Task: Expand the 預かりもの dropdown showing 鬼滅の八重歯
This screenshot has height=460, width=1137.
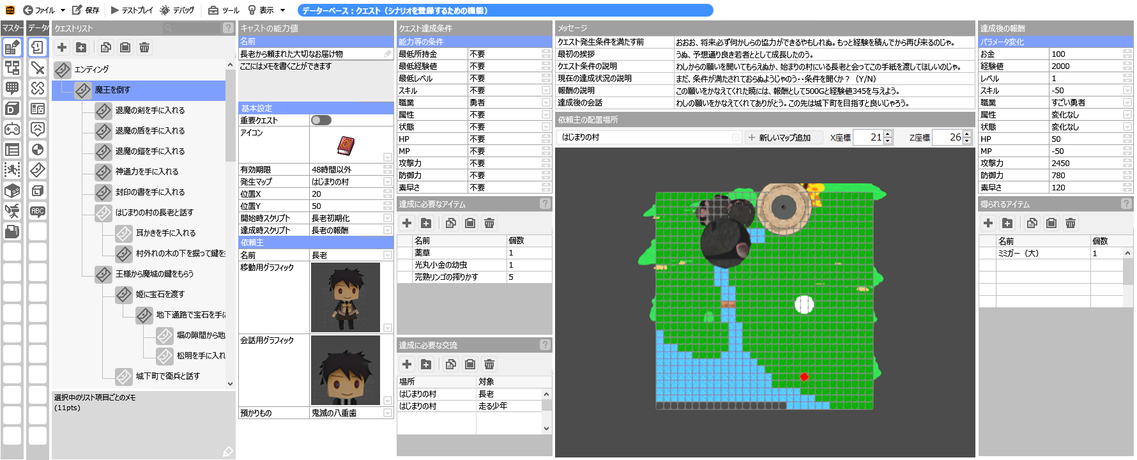Action: 388,413
